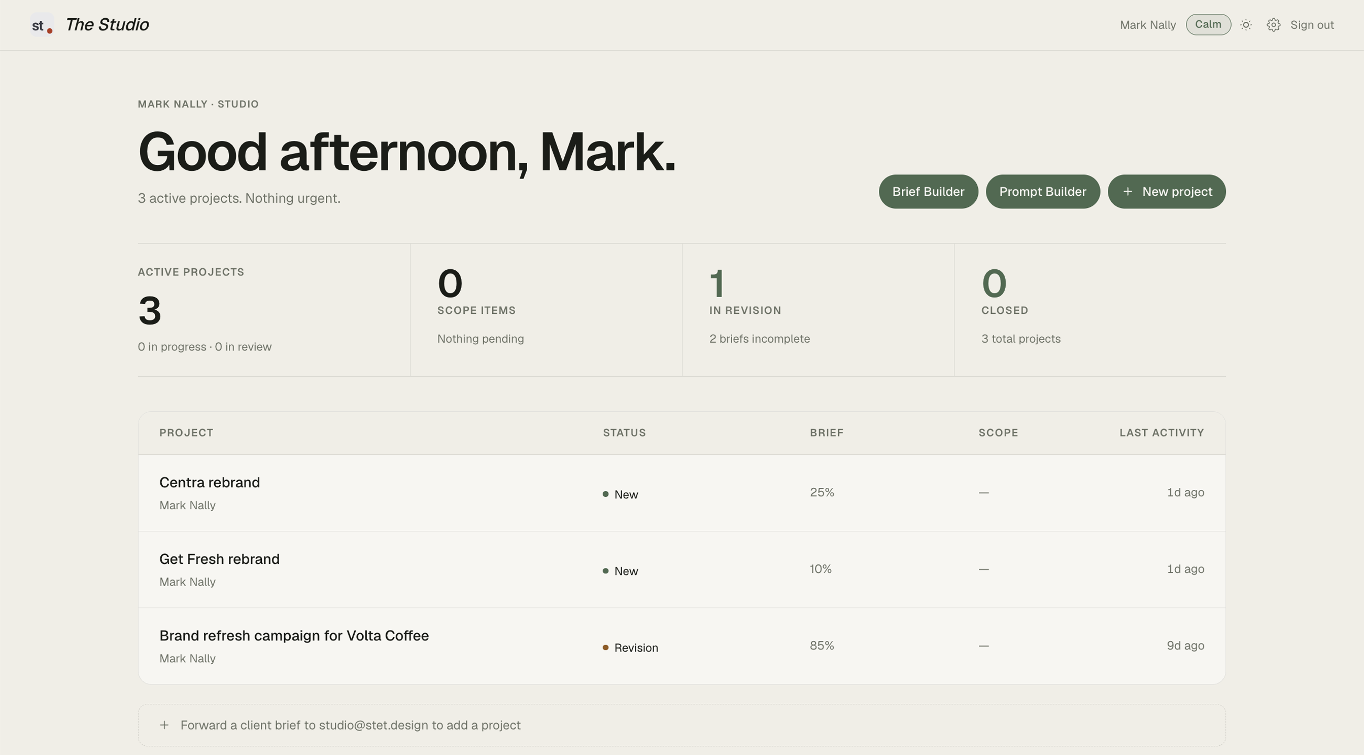Image resolution: width=1364 pixels, height=755 pixels.
Task: Sign out of the studio
Action: tap(1312, 25)
